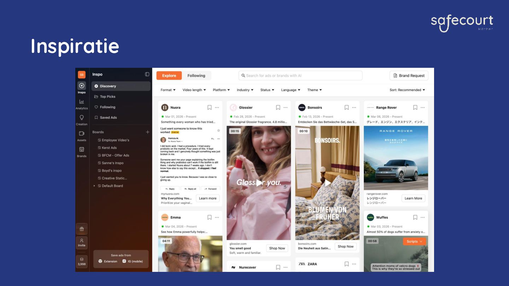This screenshot has height=286, width=509.
Task: Change the Sort: Recommended dropdown
Action: point(407,90)
